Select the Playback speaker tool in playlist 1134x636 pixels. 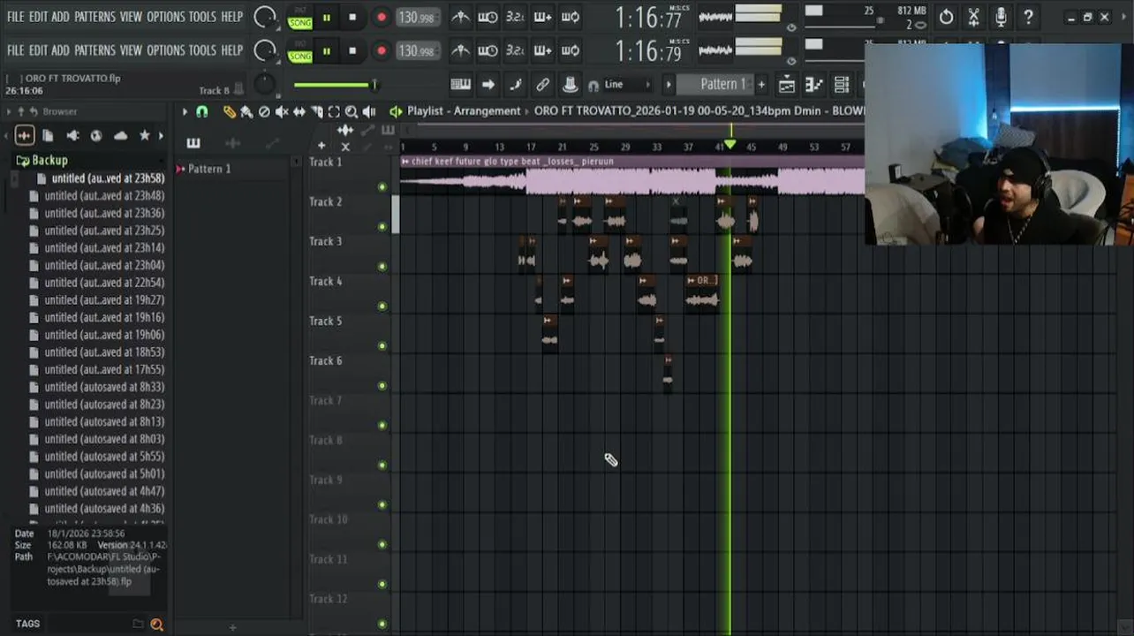[369, 111]
